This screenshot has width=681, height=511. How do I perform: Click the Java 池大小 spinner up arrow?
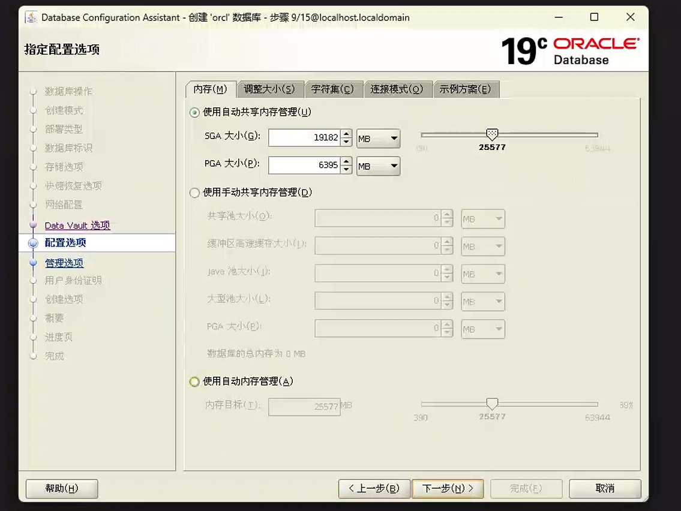coord(447,270)
